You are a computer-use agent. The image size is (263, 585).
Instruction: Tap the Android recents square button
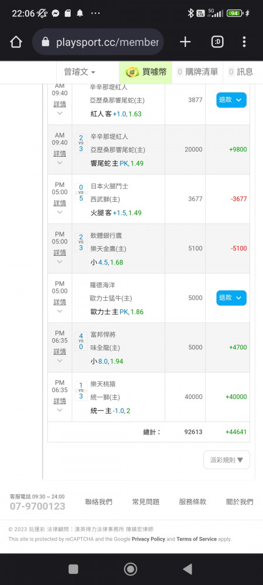click(74, 569)
